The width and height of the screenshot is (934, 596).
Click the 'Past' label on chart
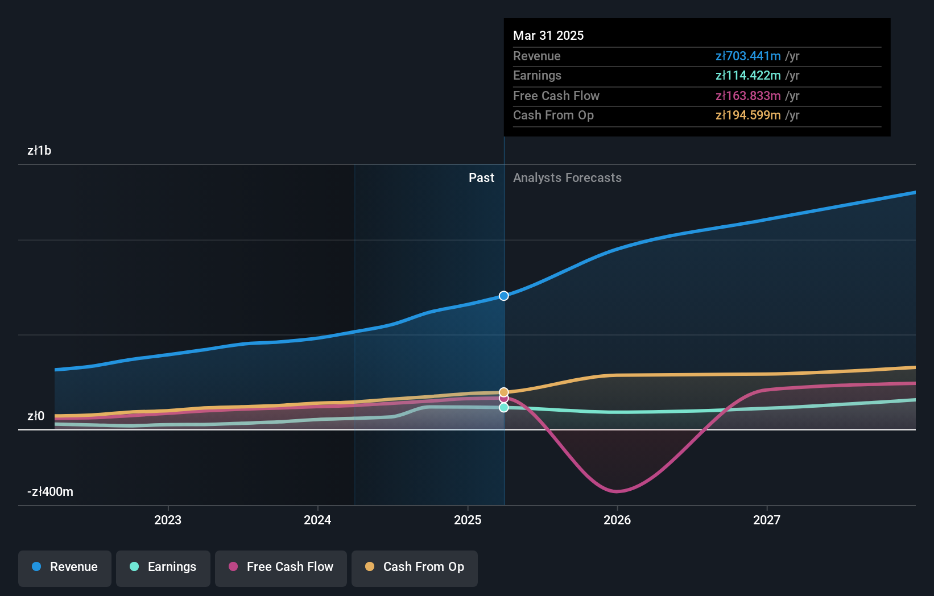click(481, 177)
